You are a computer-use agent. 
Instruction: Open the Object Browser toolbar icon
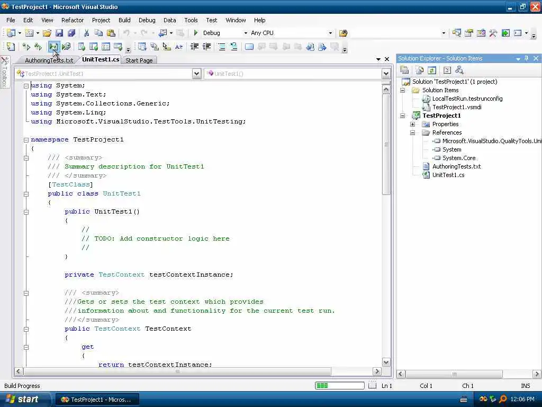coord(481,33)
